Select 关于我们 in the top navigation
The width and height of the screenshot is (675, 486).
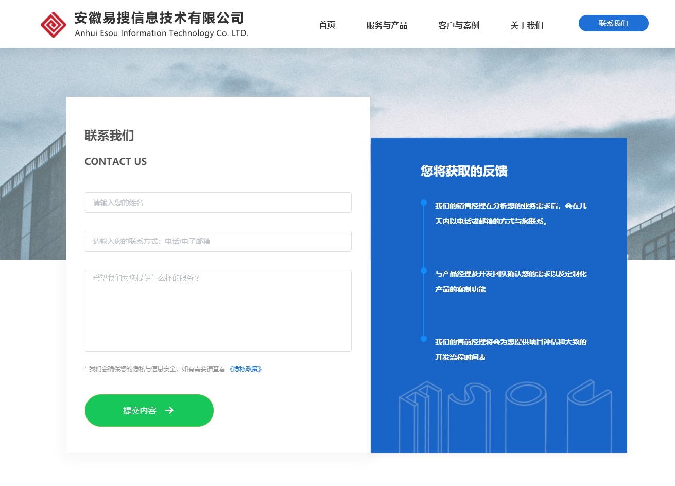(527, 25)
